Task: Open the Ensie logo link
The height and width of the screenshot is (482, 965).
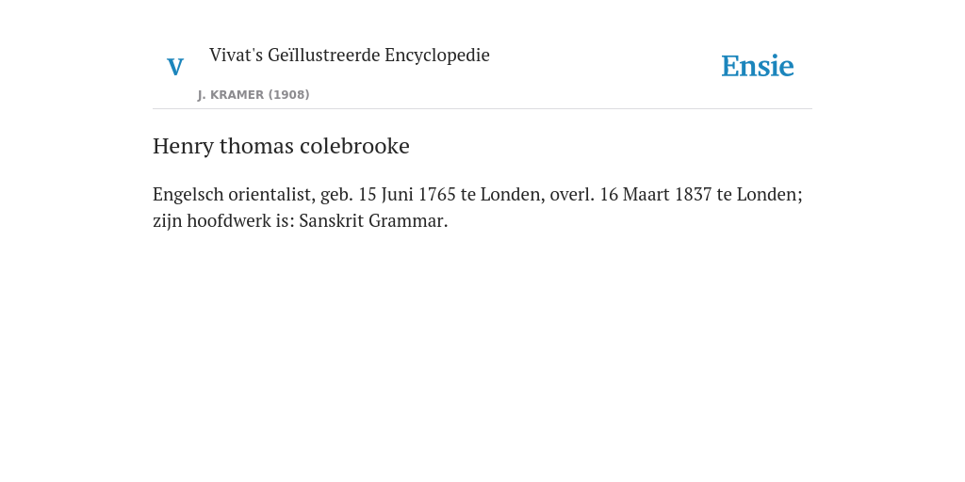Action: tap(758, 66)
